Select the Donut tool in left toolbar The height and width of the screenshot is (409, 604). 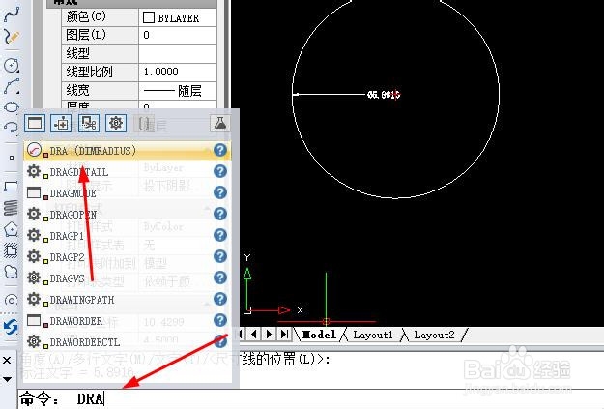pos(11,300)
